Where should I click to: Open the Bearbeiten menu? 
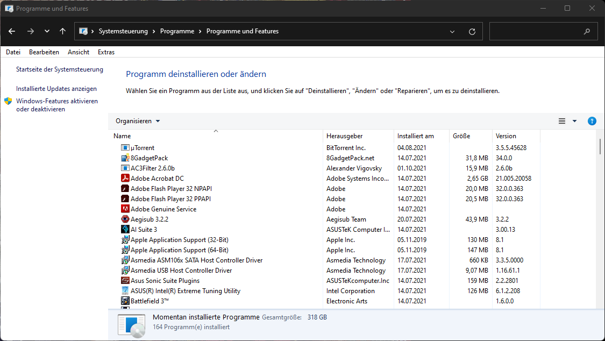point(44,52)
